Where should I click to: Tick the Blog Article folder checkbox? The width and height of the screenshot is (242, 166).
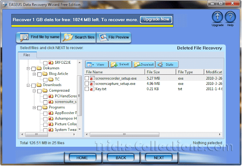(x=39, y=74)
